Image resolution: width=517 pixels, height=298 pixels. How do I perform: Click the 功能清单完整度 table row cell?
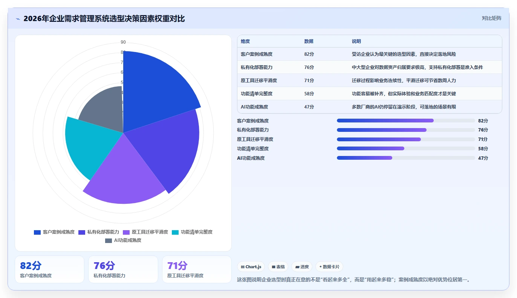tap(257, 94)
